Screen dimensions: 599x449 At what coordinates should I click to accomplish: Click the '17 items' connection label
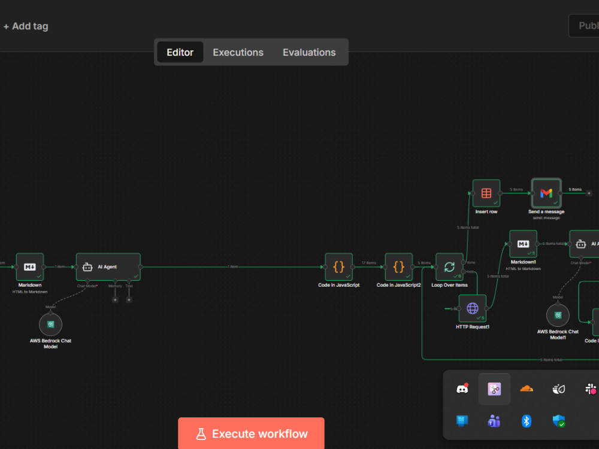point(368,263)
